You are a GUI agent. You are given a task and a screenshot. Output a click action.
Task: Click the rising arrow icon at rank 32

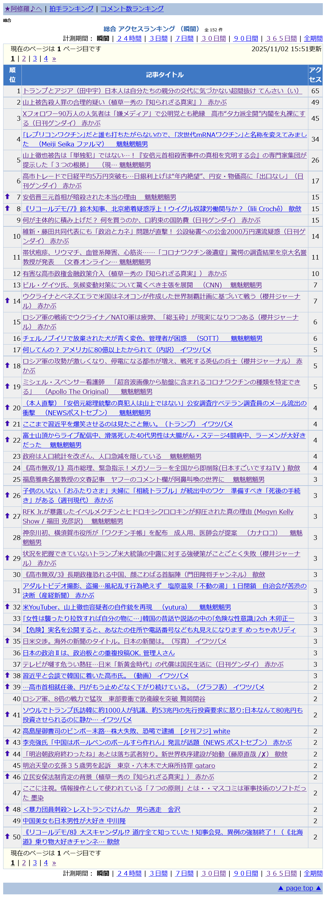[x=7, y=606]
